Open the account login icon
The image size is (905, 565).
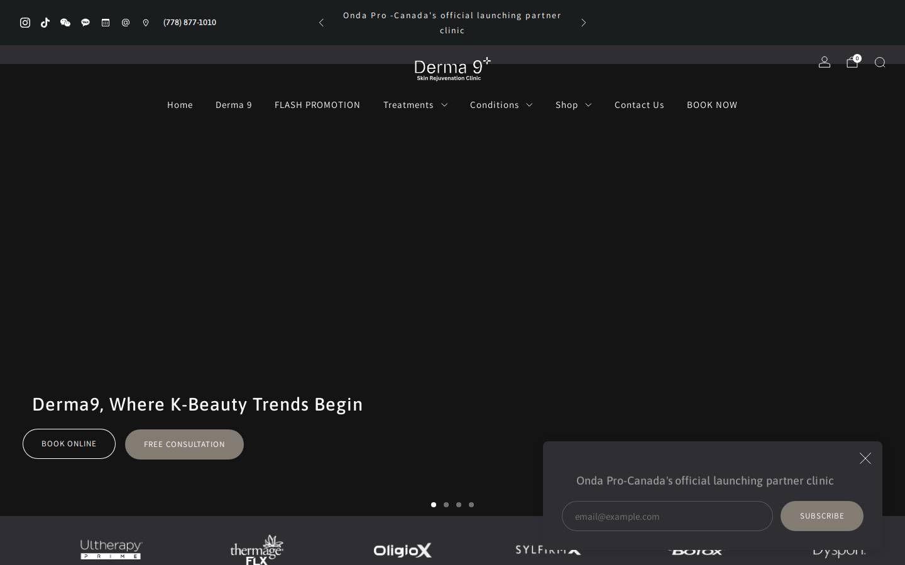(x=825, y=62)
